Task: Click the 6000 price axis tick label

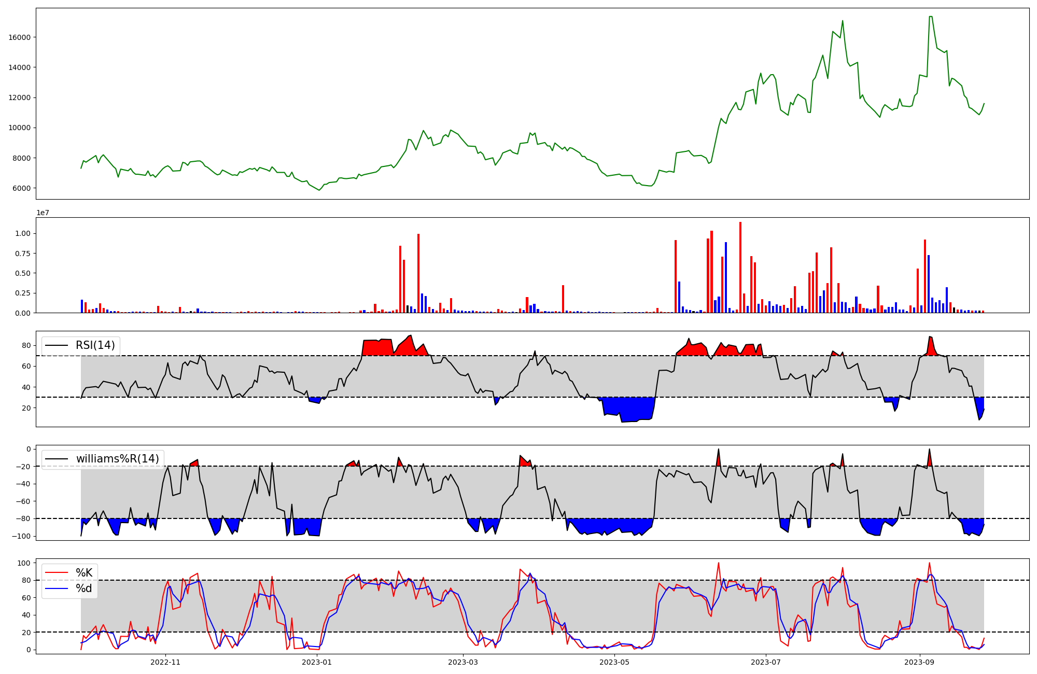Action: pos(22,188)
